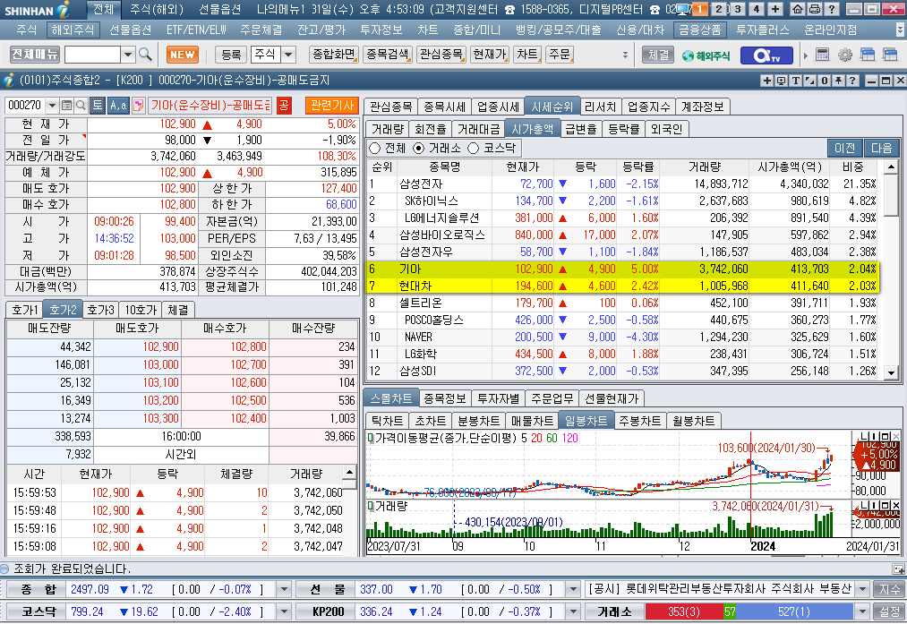Switch to virtual screen 3
The image size is (907, 624).
click(x=738, y=9)
